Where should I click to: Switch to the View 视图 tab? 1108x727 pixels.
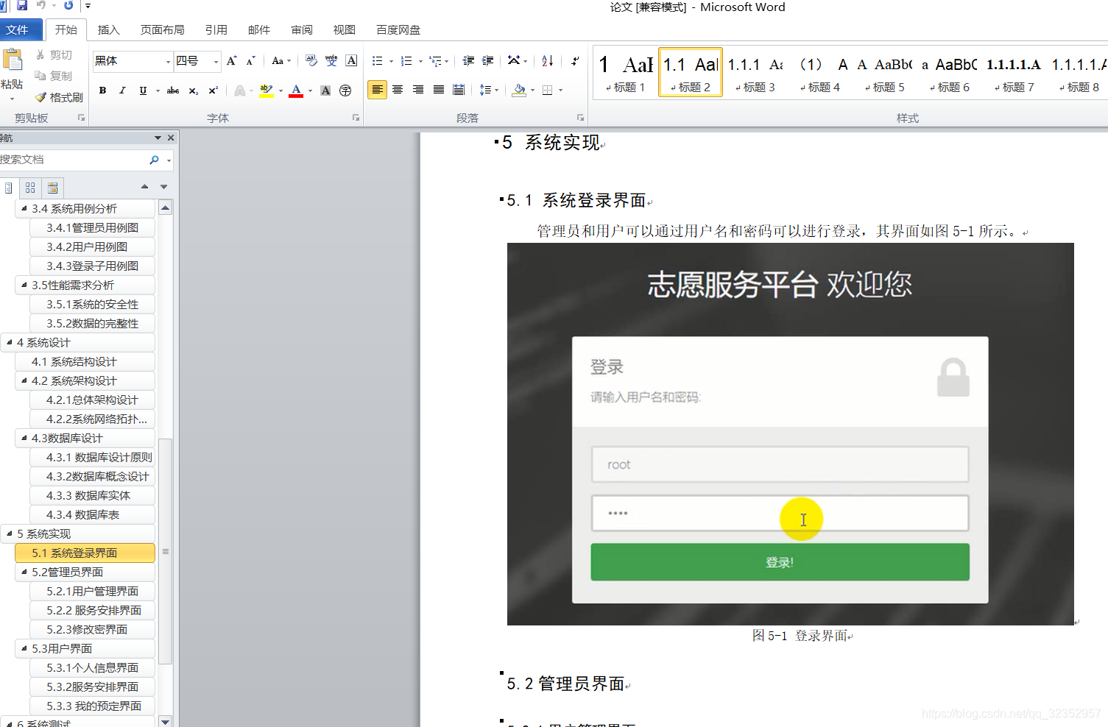pyautogui.click(x=345, y=29)
